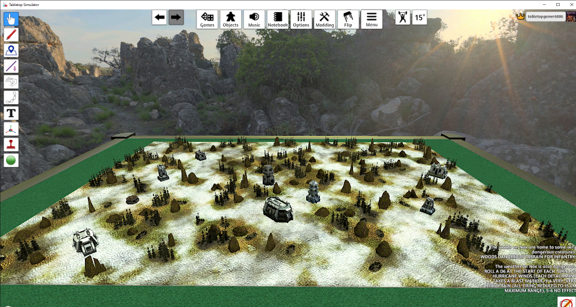576x307 pixels.
Task: Select the Zone map pin tool
Action: [11, 51]
